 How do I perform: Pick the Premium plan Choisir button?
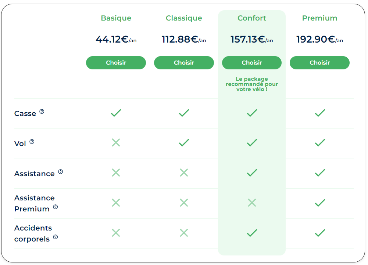(x=319, y=63)
